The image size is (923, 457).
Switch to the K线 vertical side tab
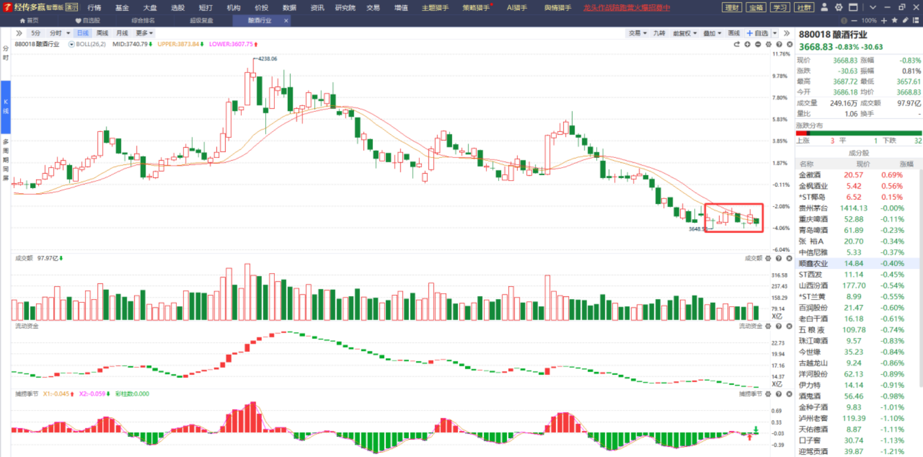(x=6, y=107)
